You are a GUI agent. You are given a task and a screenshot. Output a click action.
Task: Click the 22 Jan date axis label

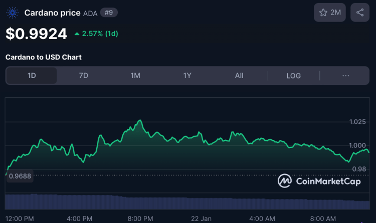click(x=201, y=218)
